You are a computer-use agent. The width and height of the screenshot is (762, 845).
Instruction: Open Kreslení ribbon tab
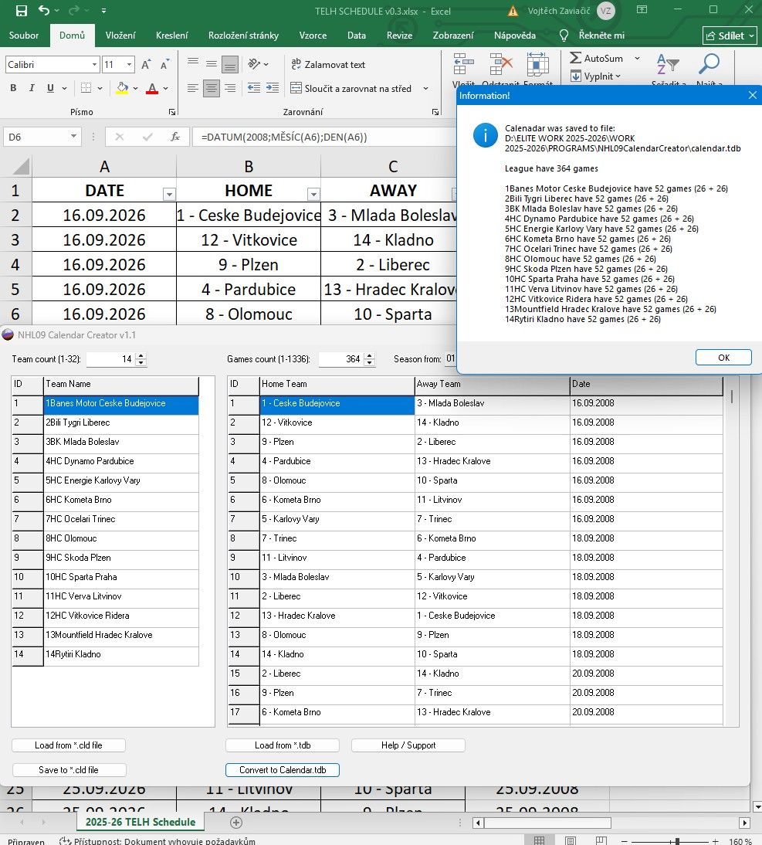click(x=172, y=36)
